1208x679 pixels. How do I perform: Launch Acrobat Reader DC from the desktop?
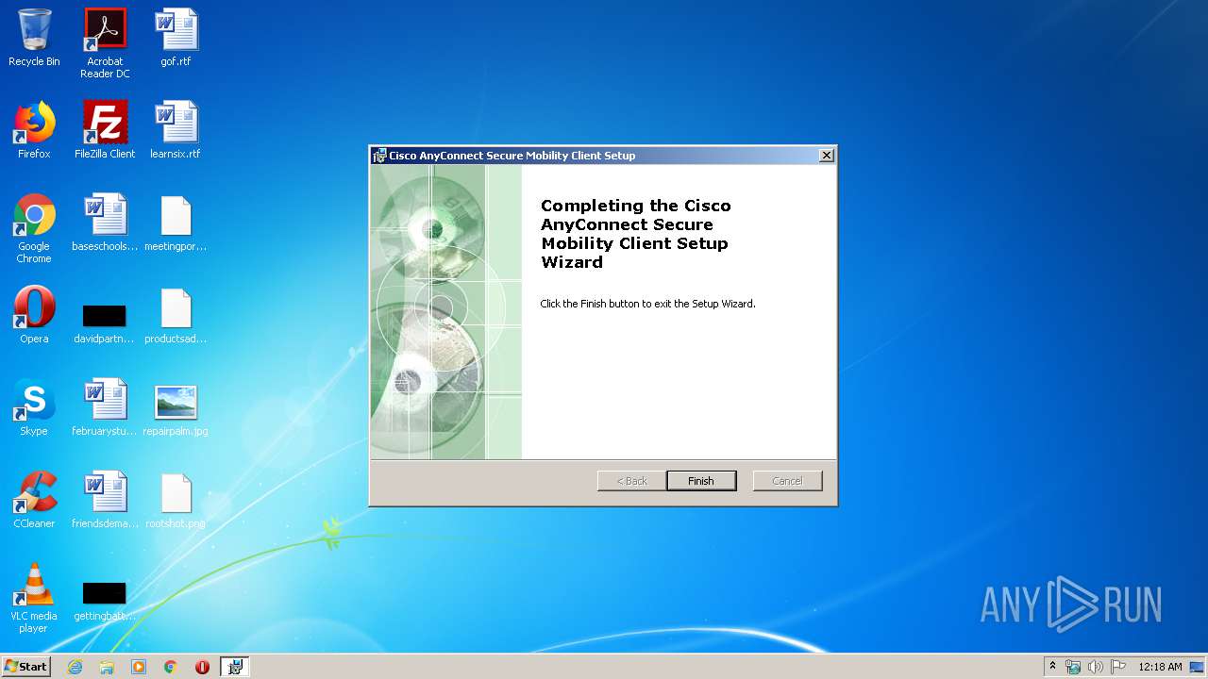click(x=105, y=43)
